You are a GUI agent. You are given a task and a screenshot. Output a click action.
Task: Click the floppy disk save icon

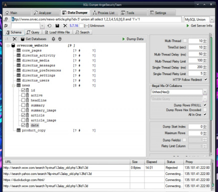pos(57,25)
